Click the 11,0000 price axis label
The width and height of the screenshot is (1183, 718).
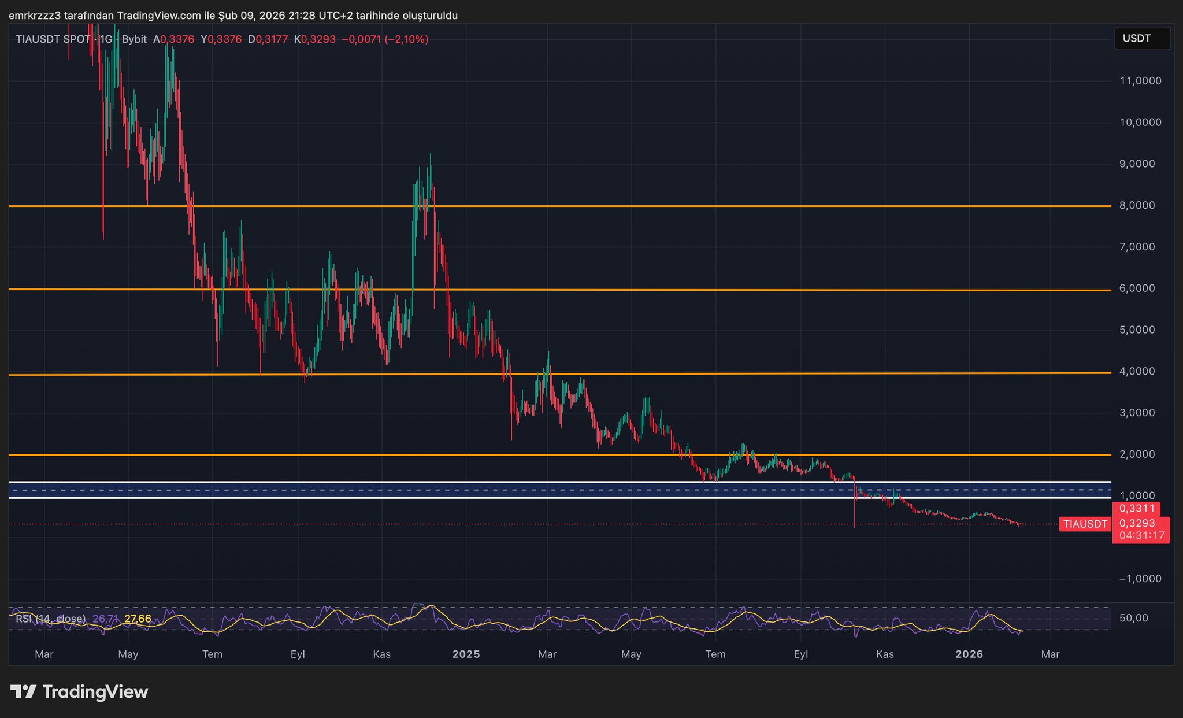pyautogui.click(x=1140, y=81)
